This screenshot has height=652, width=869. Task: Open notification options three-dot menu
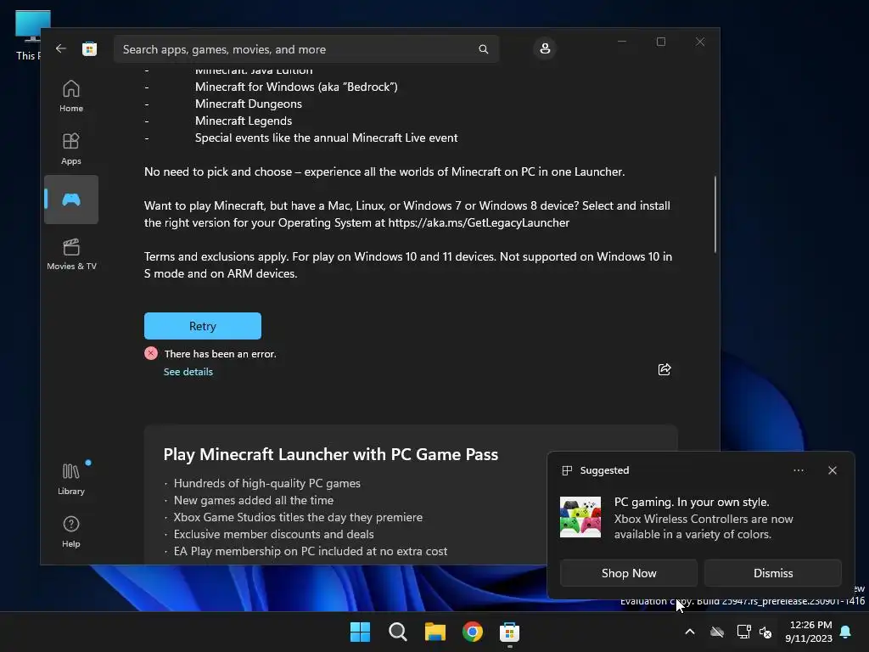point(798,470)
